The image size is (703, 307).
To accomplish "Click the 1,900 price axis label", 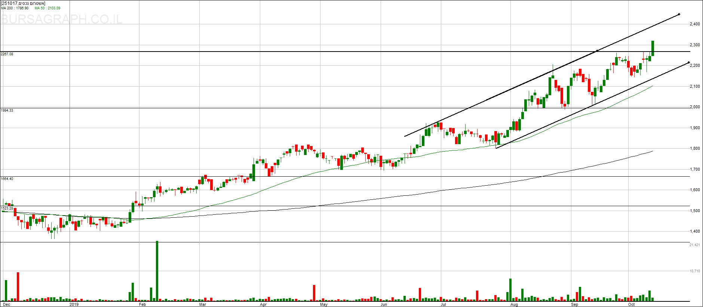I will (x=695, y=128).
